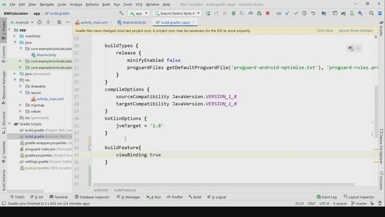The image size is (385, 217).
Task: Expand the mipmap folder
Action: coord(20,105)
